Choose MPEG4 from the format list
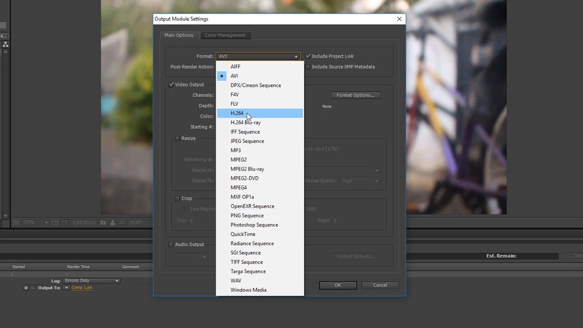 (260, 188)
